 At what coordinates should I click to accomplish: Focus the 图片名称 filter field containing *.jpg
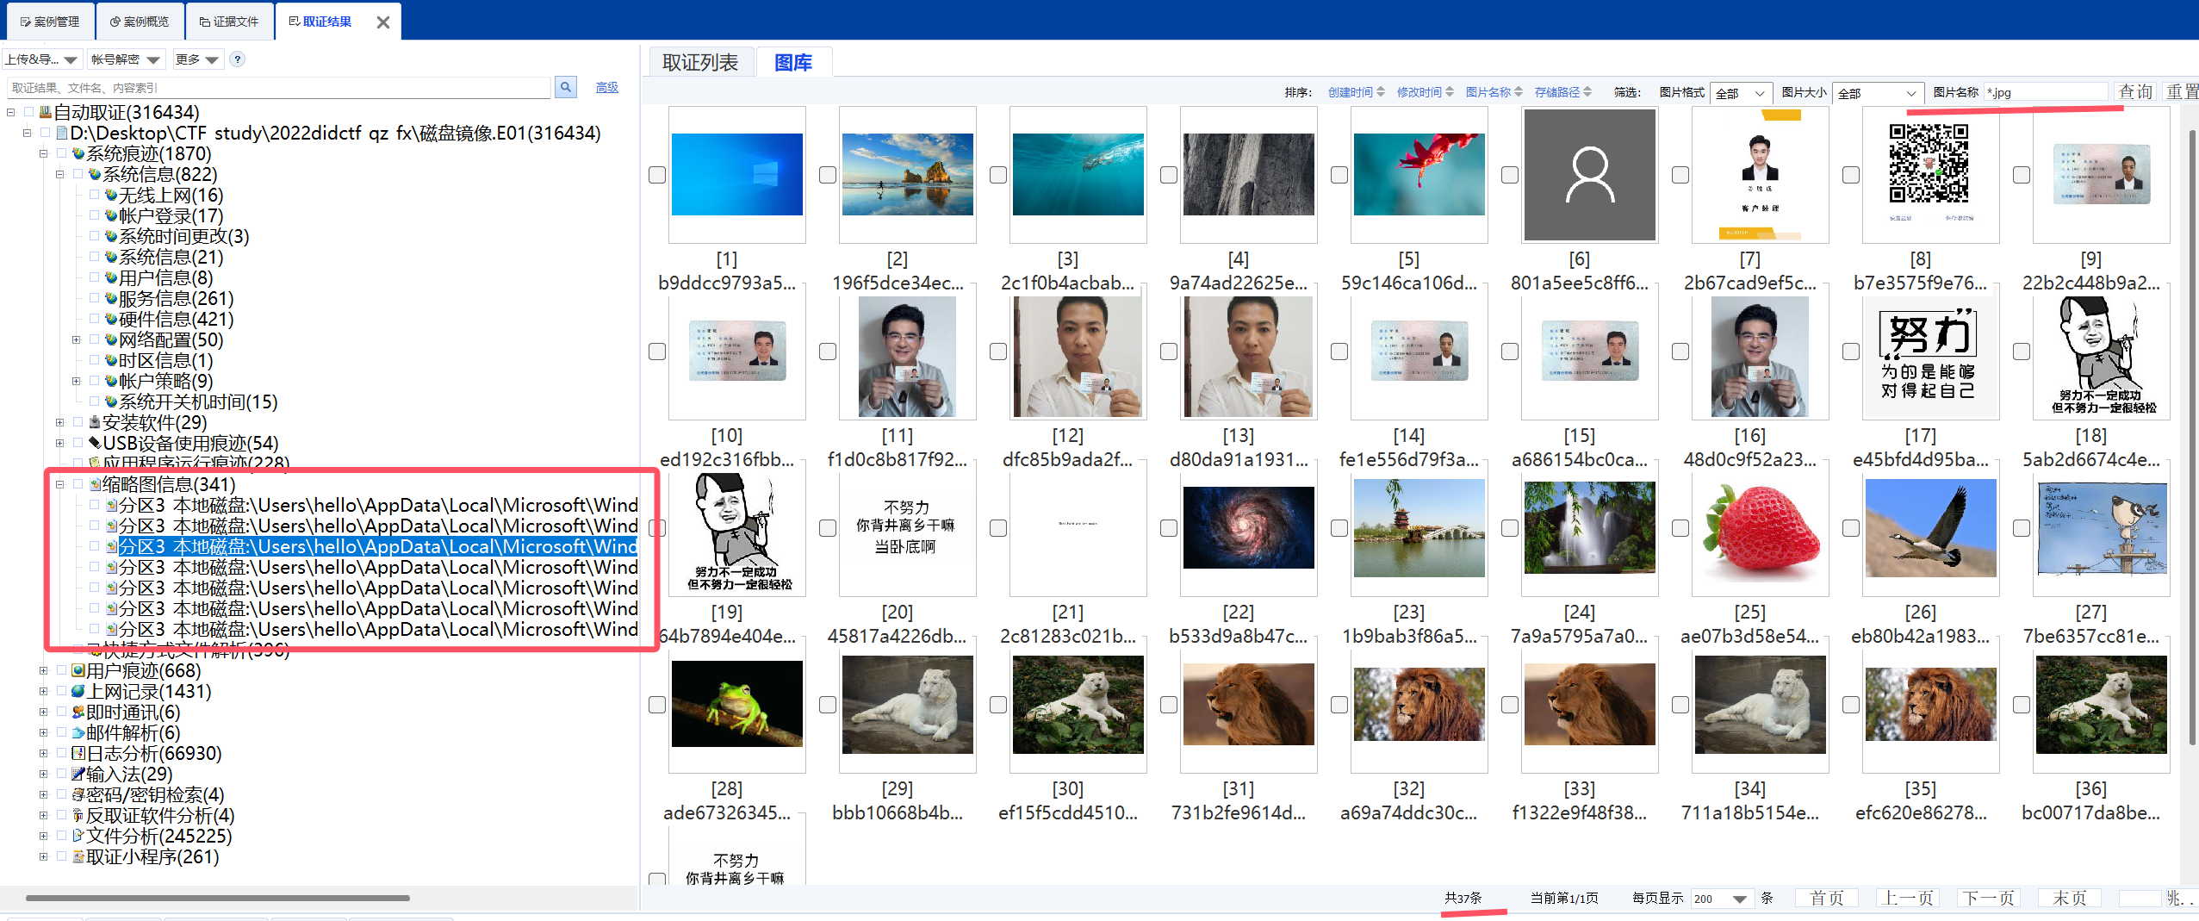click(2046, 92)
